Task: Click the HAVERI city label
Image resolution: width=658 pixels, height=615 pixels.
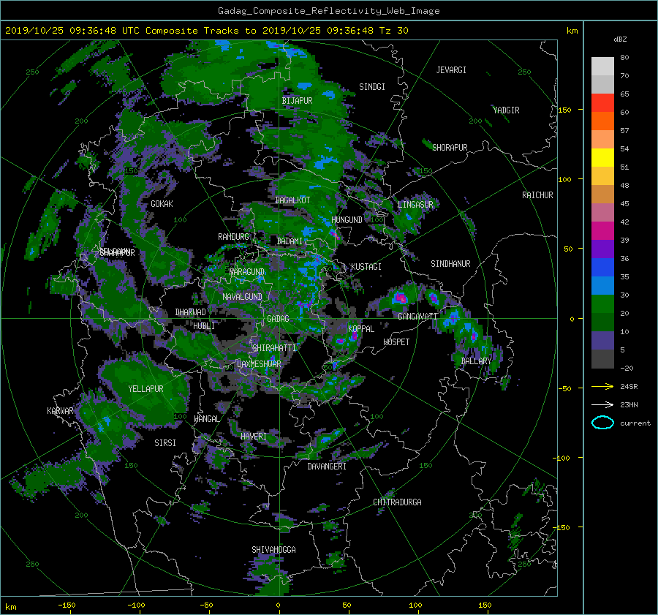Action: 254,437
